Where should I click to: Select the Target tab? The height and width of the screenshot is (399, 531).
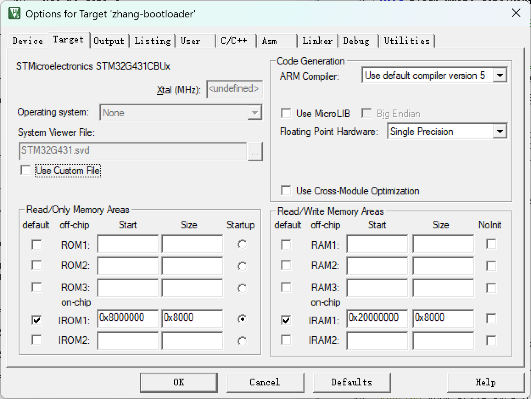coord(68,40)
